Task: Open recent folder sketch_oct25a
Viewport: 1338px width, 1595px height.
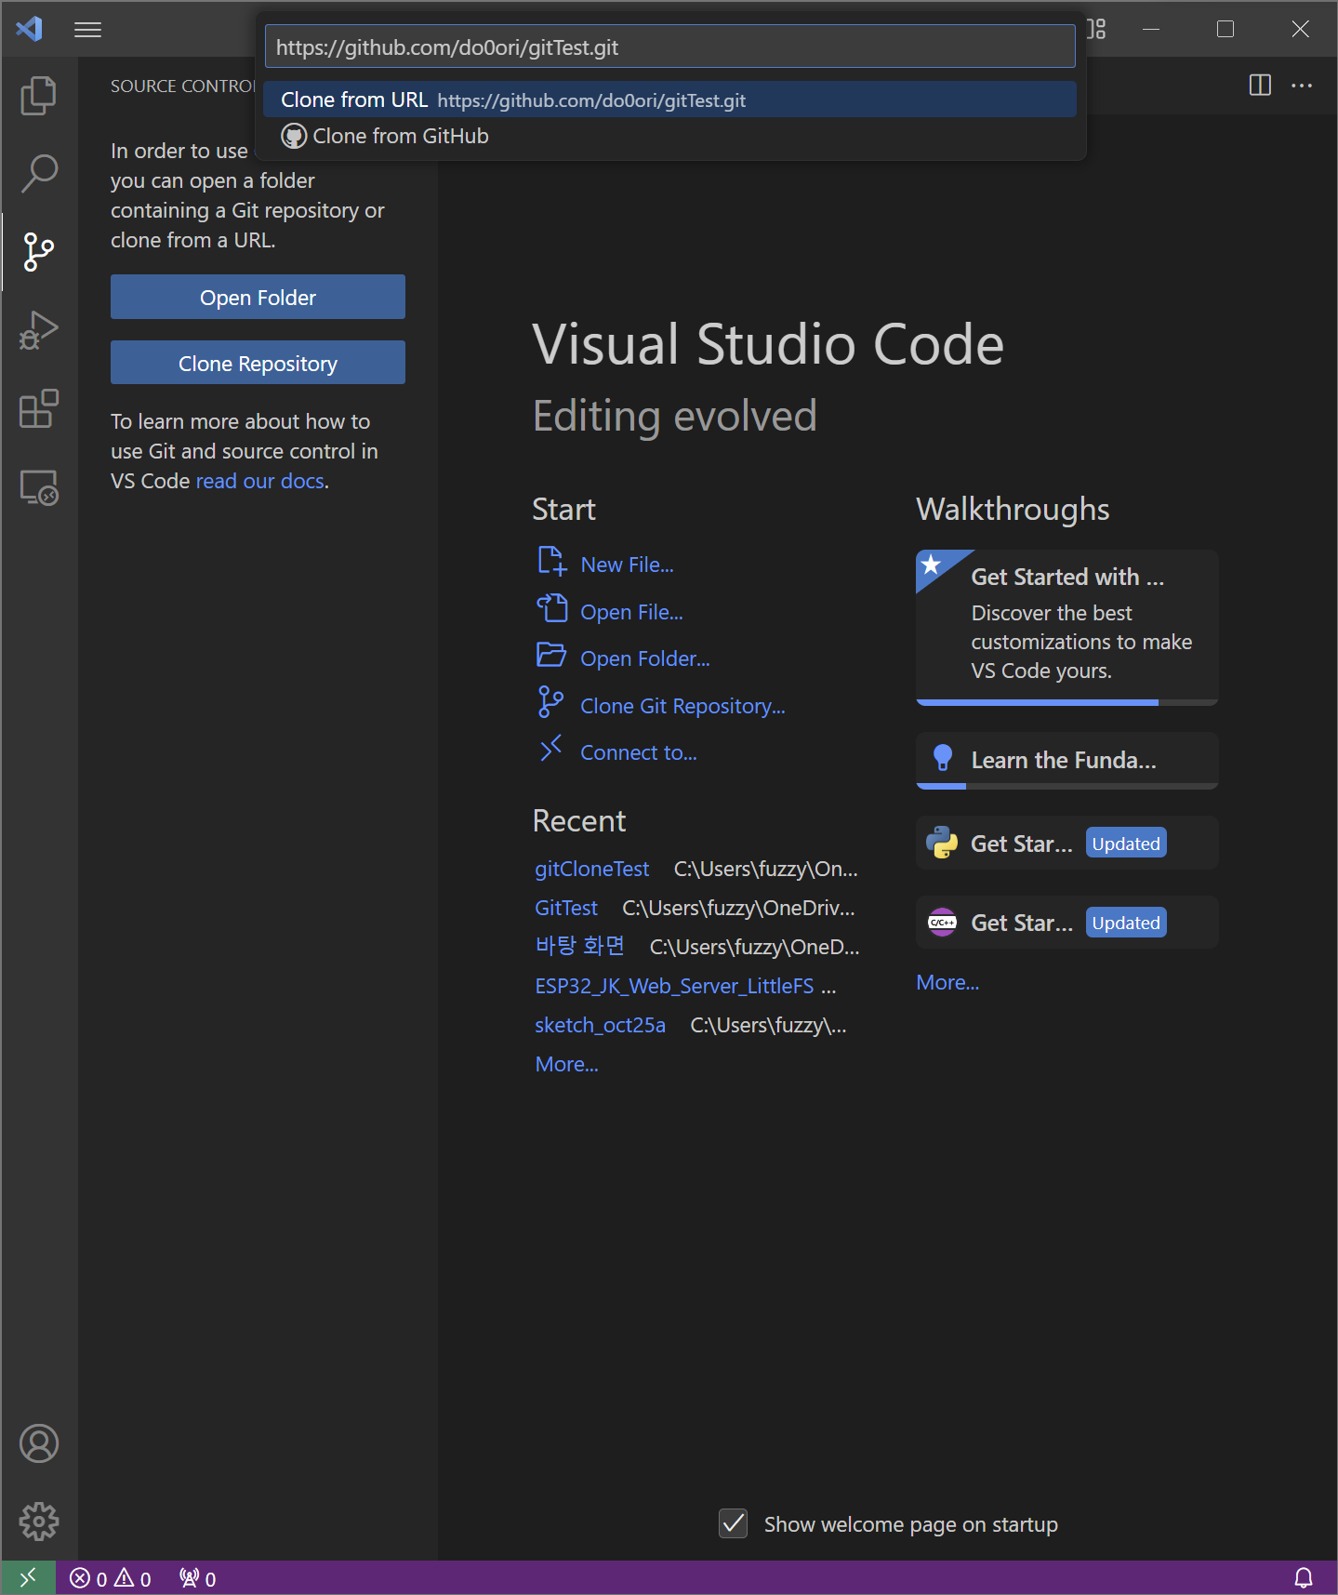Action: (600, 1025)
